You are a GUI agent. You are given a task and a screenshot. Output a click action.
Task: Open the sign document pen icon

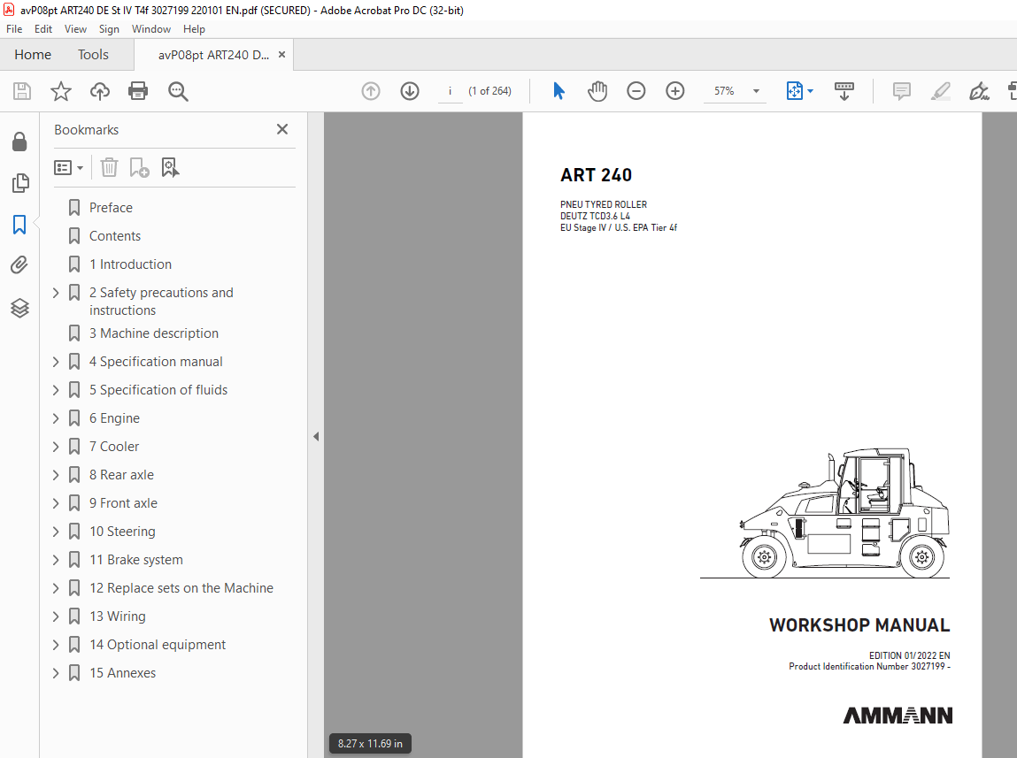pos(979,91)
